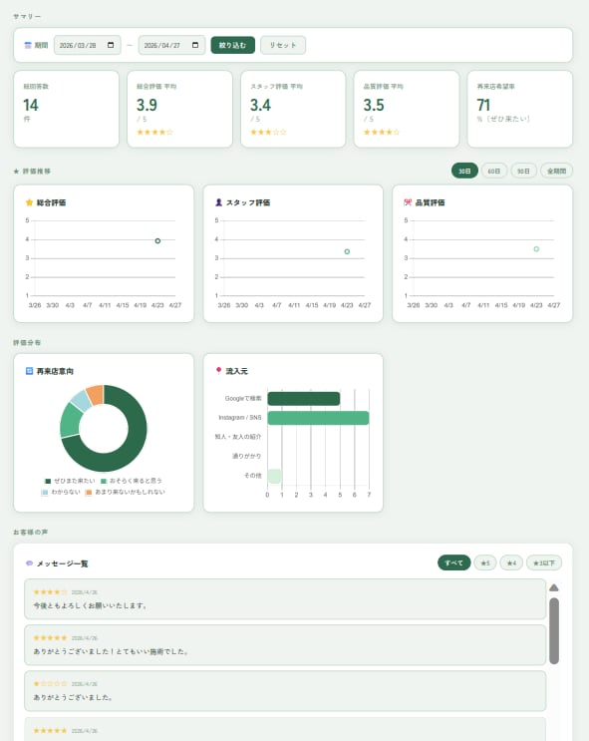Click the その他 bar
The image size is (589, 741).
coord(274,476)
